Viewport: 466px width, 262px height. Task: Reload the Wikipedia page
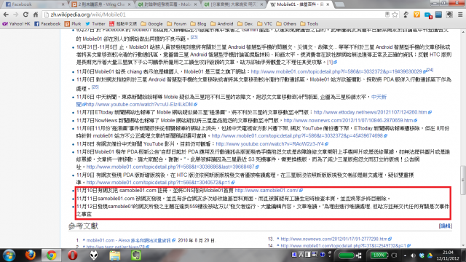(26, 15)
